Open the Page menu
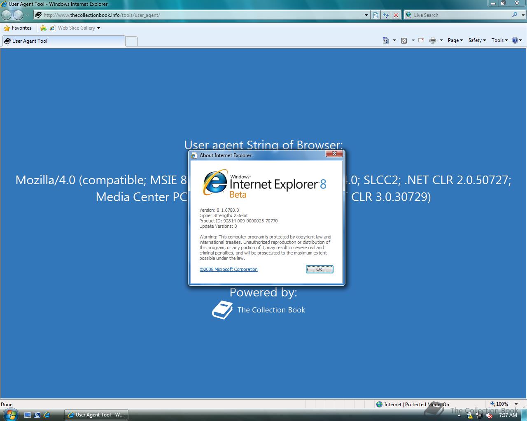Image resolution: width=527 pixels, height=421 pixels. 455,40
